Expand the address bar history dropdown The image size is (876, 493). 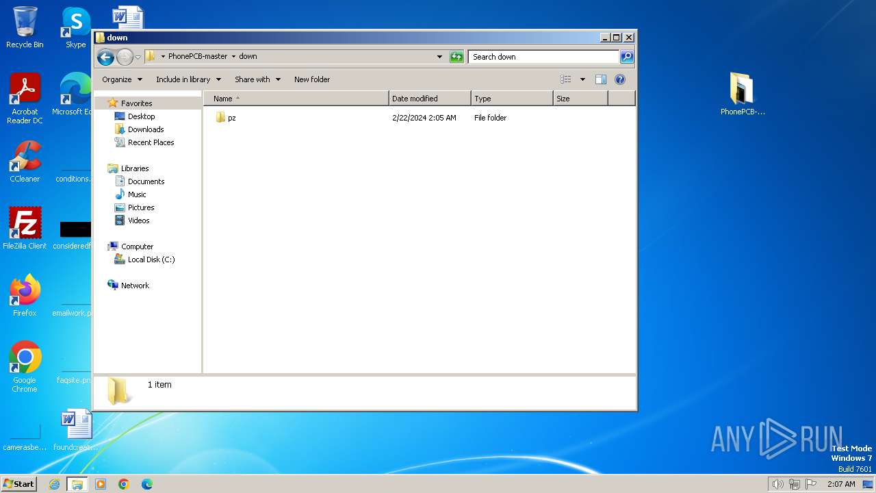(439, 57)
